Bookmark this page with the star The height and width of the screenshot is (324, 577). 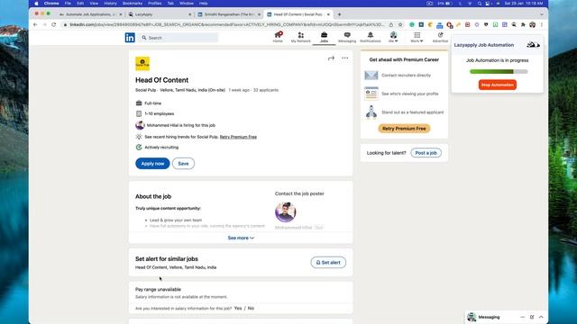(400, 24)
